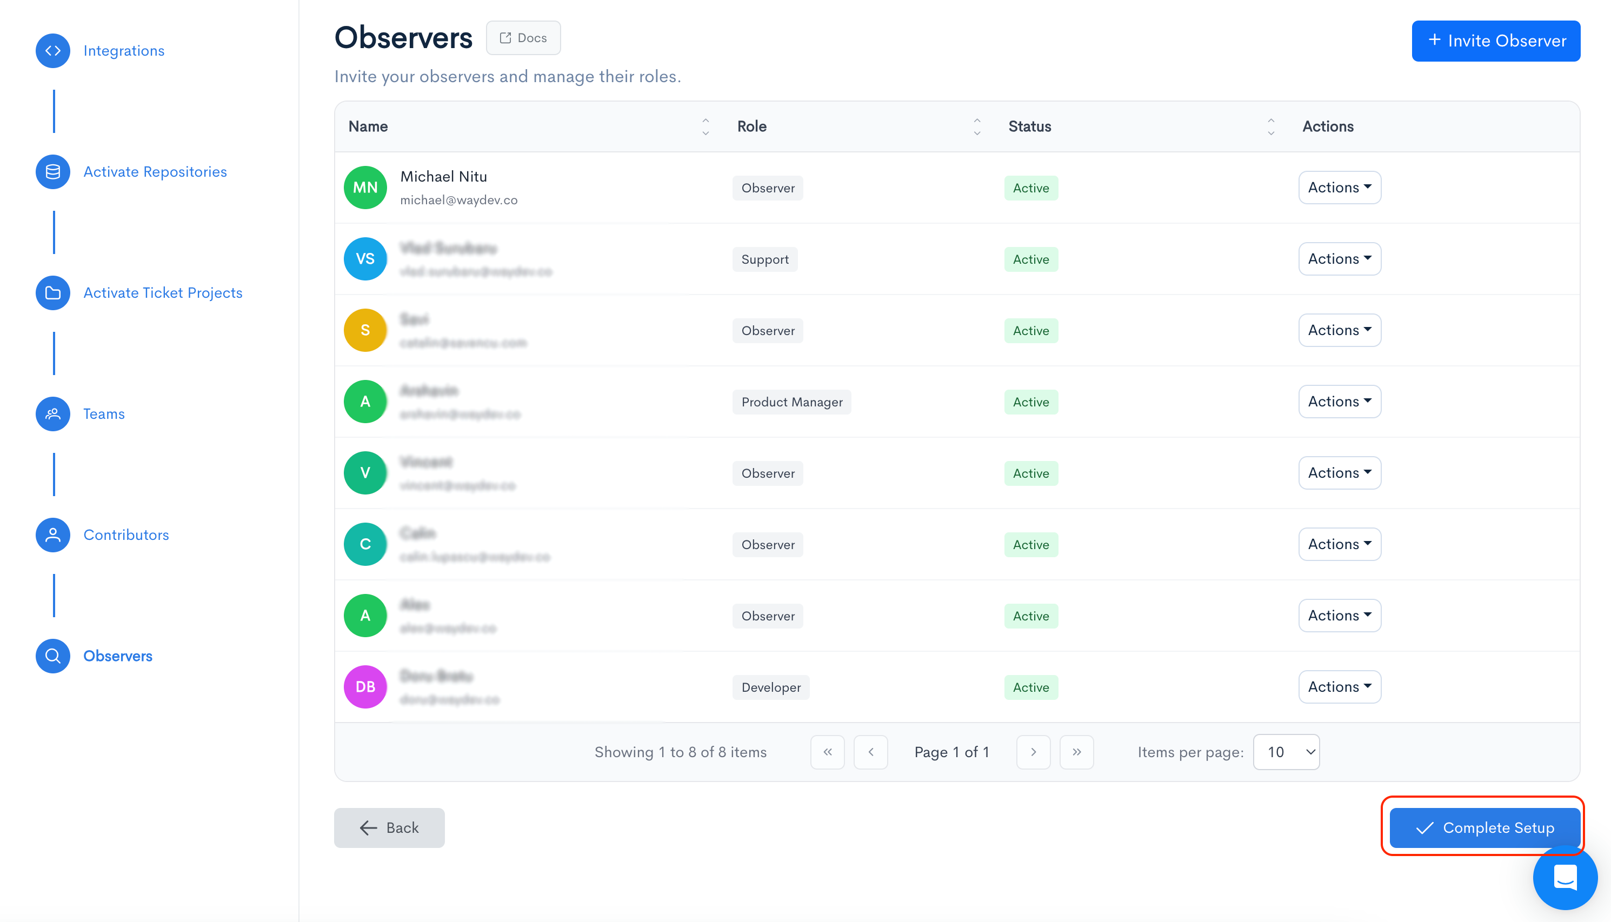Open the chat support bubble
Image resolution: width=1611 pixels, height=922 pixels.
(1564, 878)
